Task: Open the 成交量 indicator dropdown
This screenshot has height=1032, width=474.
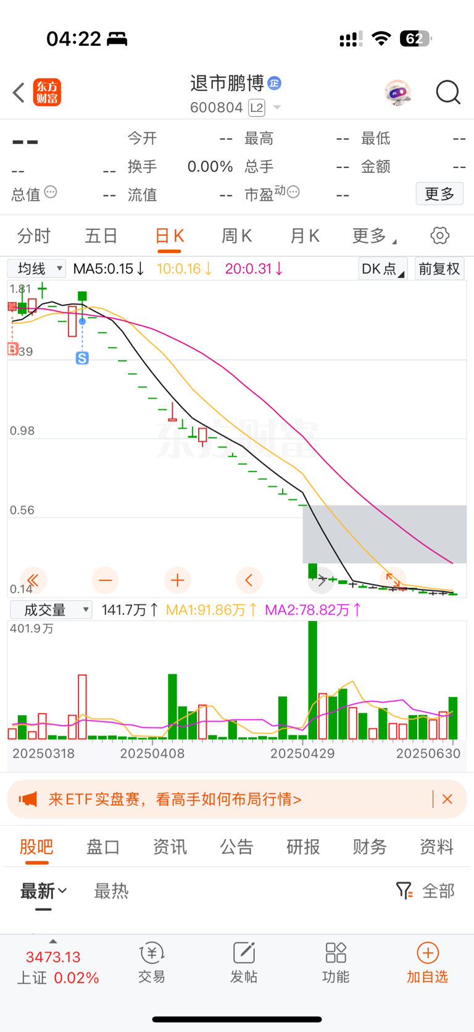Action: tap(51, 610)
